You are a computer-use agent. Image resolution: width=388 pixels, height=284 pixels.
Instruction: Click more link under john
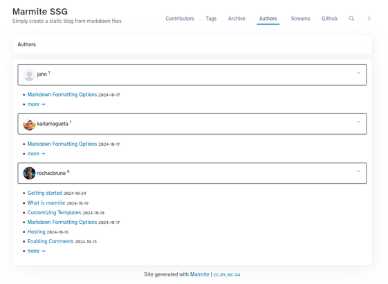click(36, 104)
